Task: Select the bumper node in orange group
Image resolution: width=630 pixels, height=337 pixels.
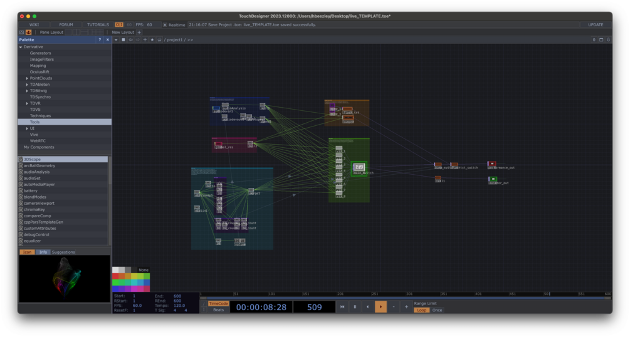Action: coord(348,118)
